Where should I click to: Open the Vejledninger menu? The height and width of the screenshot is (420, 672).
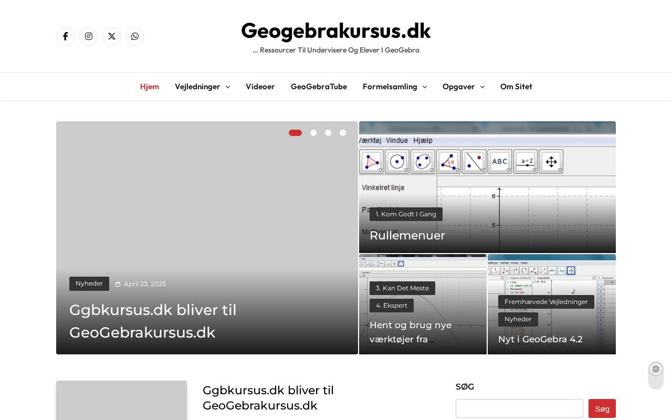tap(198, 87)
